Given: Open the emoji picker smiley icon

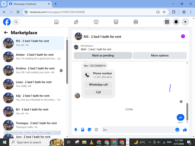Looking at the screenshot, I should coord(177,130).
